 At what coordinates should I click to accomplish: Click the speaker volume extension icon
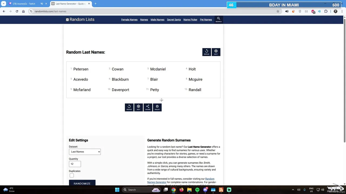(x=287, y=11)
